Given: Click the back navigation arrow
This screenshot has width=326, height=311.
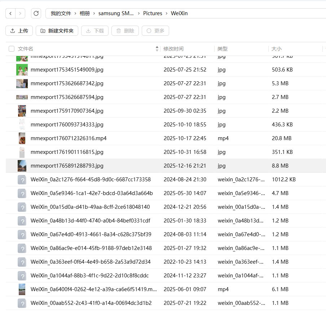Looking at the screenshot, I should [11, 13].
